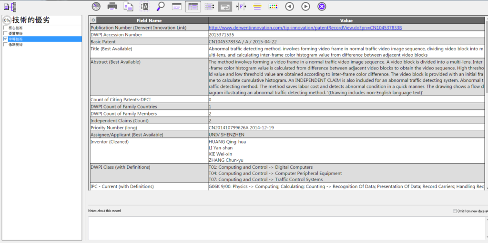Image resolution: width=488 pixels, height=243 pixels.
Task: Go to the next record arrow
Action: [x=305, y=6]
